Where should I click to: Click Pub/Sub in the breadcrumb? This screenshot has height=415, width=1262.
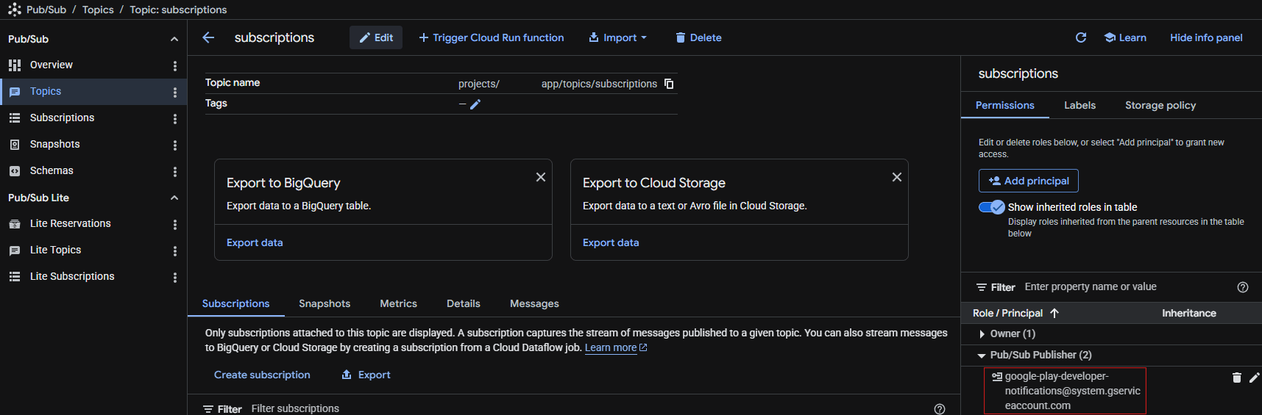[x=46, y=10]
